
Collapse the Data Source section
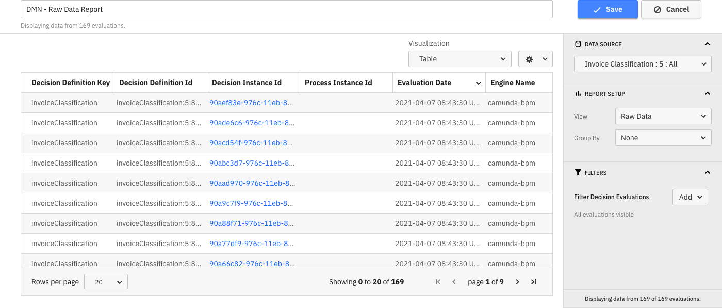(x=707, y=44)
